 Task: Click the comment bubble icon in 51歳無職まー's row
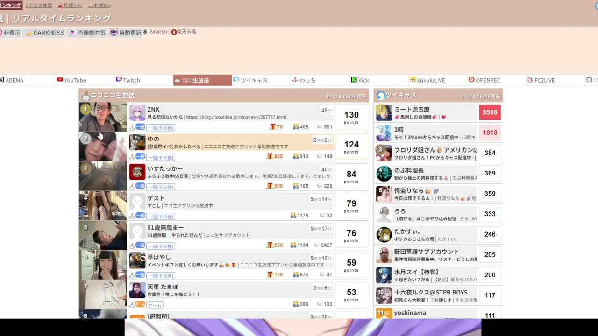(x=316, y=245)
